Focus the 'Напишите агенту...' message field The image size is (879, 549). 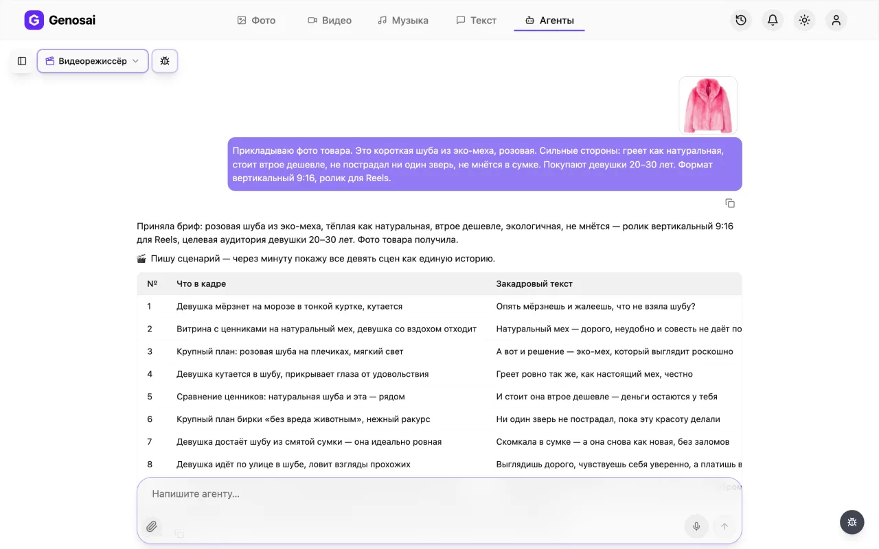click(439, 494)
